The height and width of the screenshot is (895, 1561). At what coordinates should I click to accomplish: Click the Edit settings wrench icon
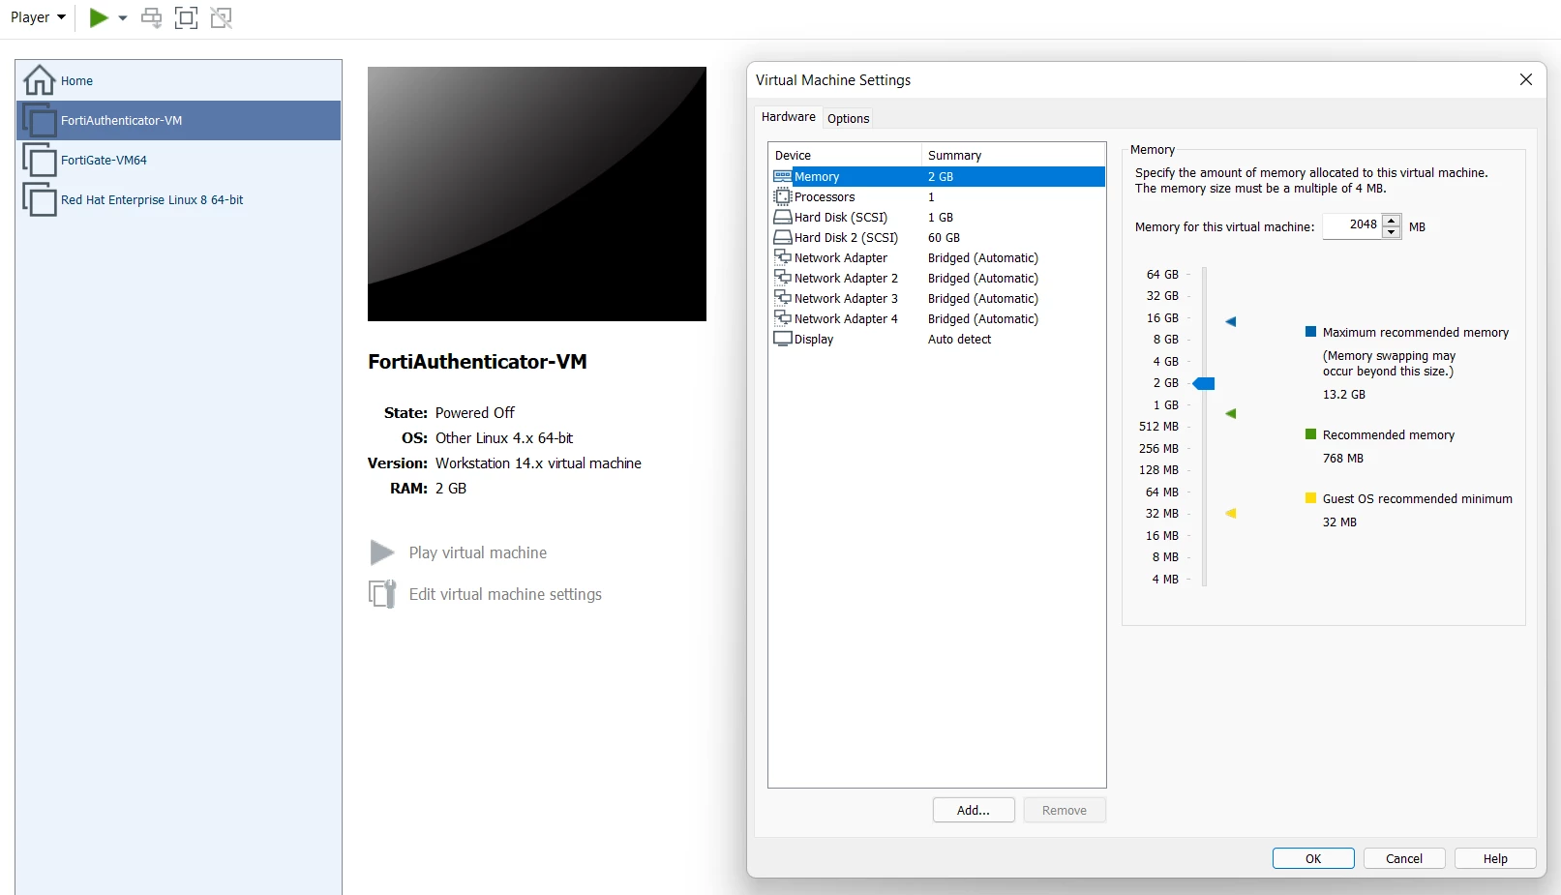[x=382, y=594]
